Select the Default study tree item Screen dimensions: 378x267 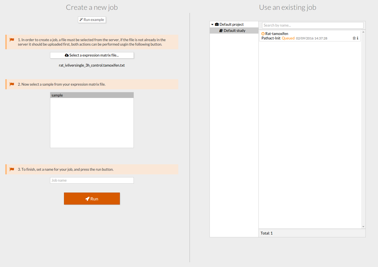click(x=234, y=31)
